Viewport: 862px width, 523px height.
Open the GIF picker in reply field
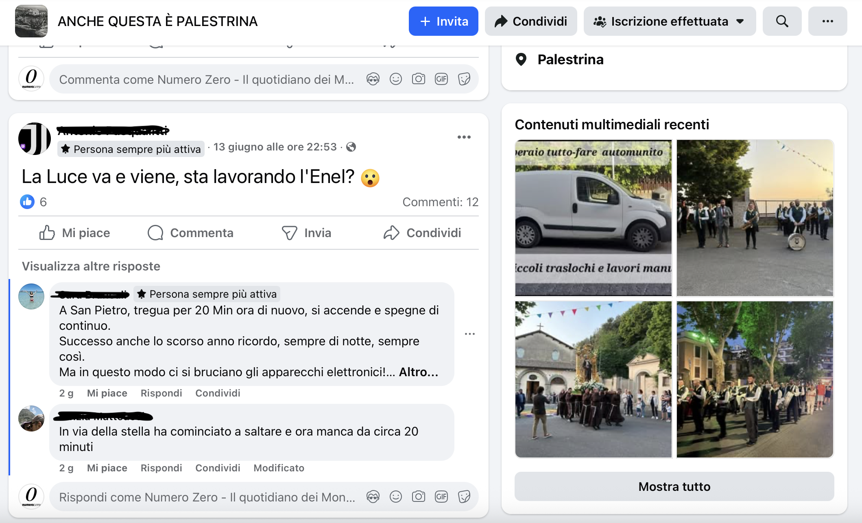point(441,497)
